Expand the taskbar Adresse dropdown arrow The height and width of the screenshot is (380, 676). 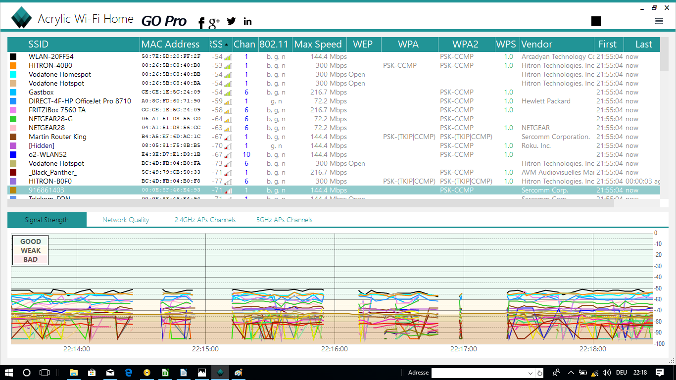pos(531,373)
